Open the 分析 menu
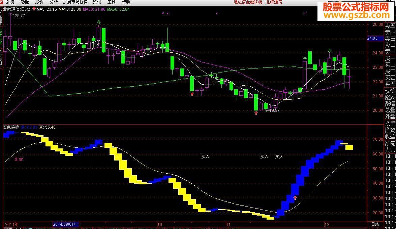 [x=54, y=2]
